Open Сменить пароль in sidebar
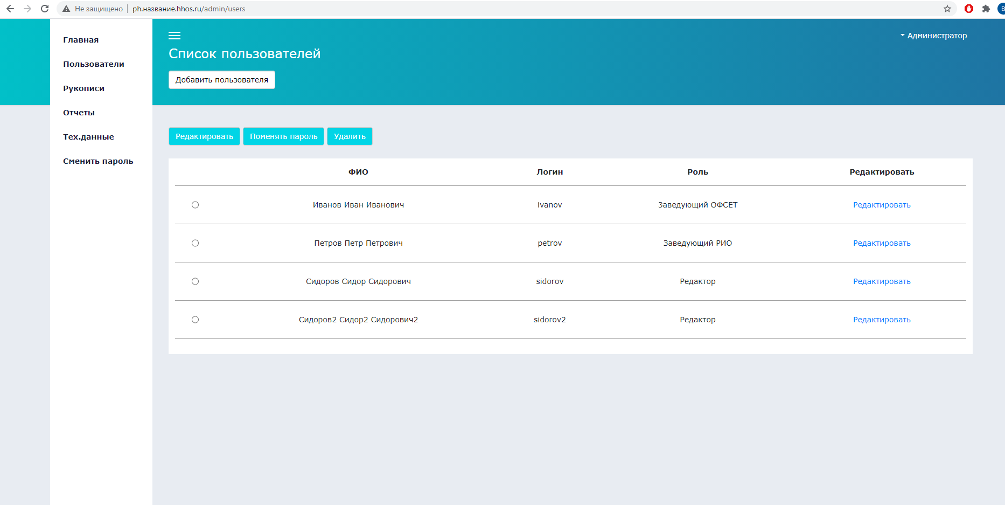The image size is (1005, 505). [x=98, y=161]
